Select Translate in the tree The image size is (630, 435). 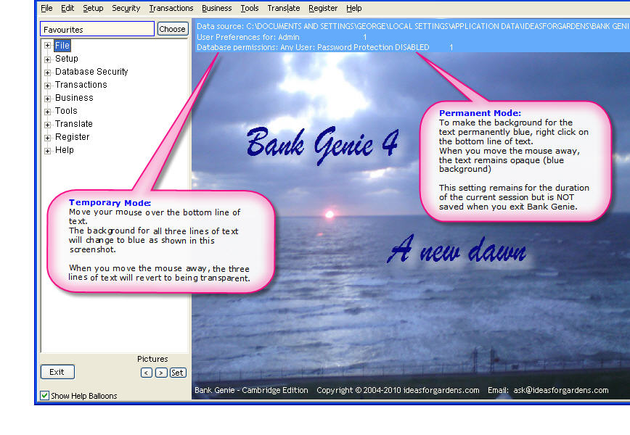pos(74,123)
